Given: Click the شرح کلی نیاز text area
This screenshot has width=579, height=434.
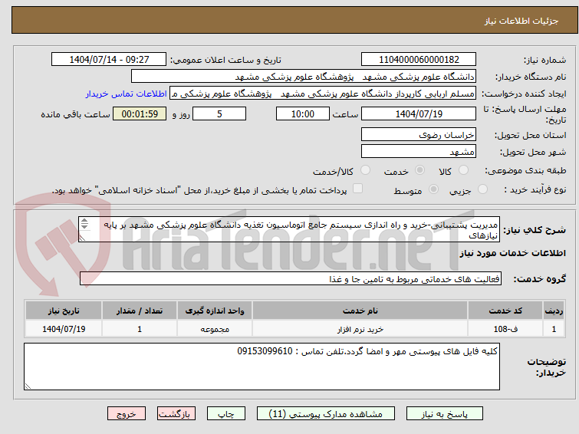Looking at the screenshot, I should point(289,229).
